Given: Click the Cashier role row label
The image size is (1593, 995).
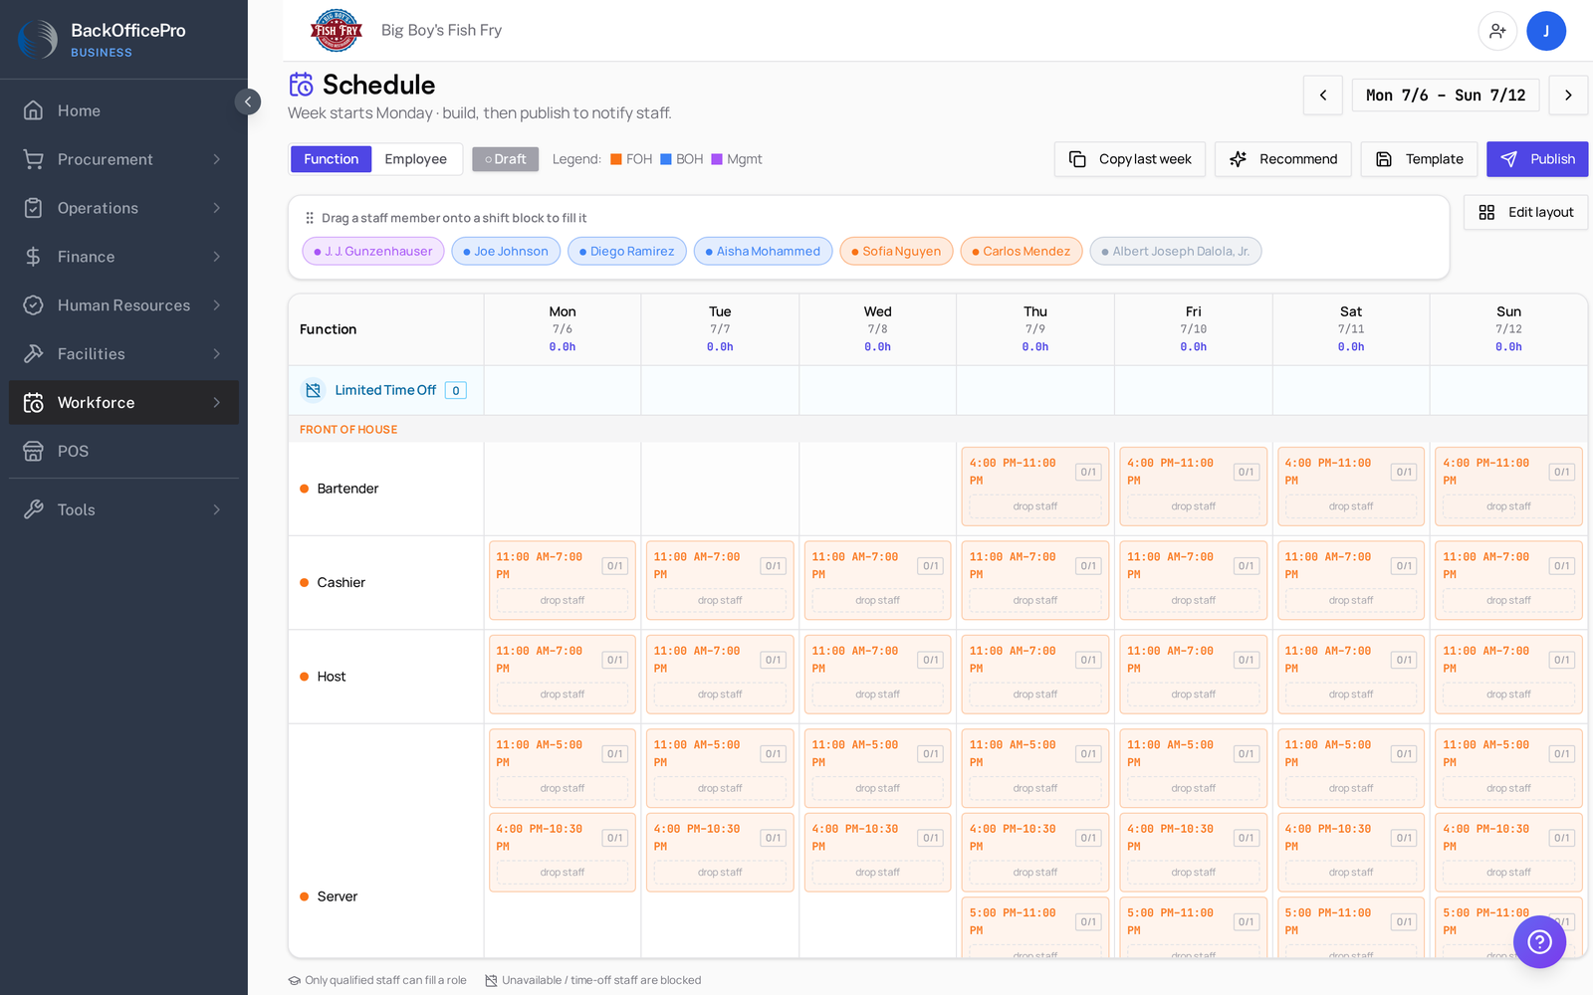Looking at the screenshot, I should [341, 583].
